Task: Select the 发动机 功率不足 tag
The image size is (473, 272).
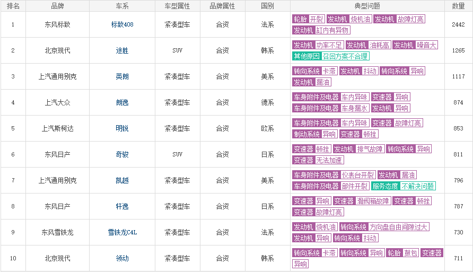Action: pyautogui.click(x=318, y=45)
